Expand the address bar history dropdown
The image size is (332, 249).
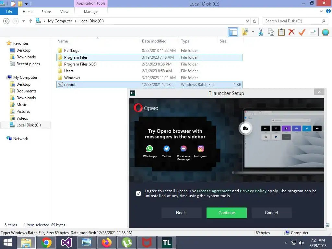(247, 21)
